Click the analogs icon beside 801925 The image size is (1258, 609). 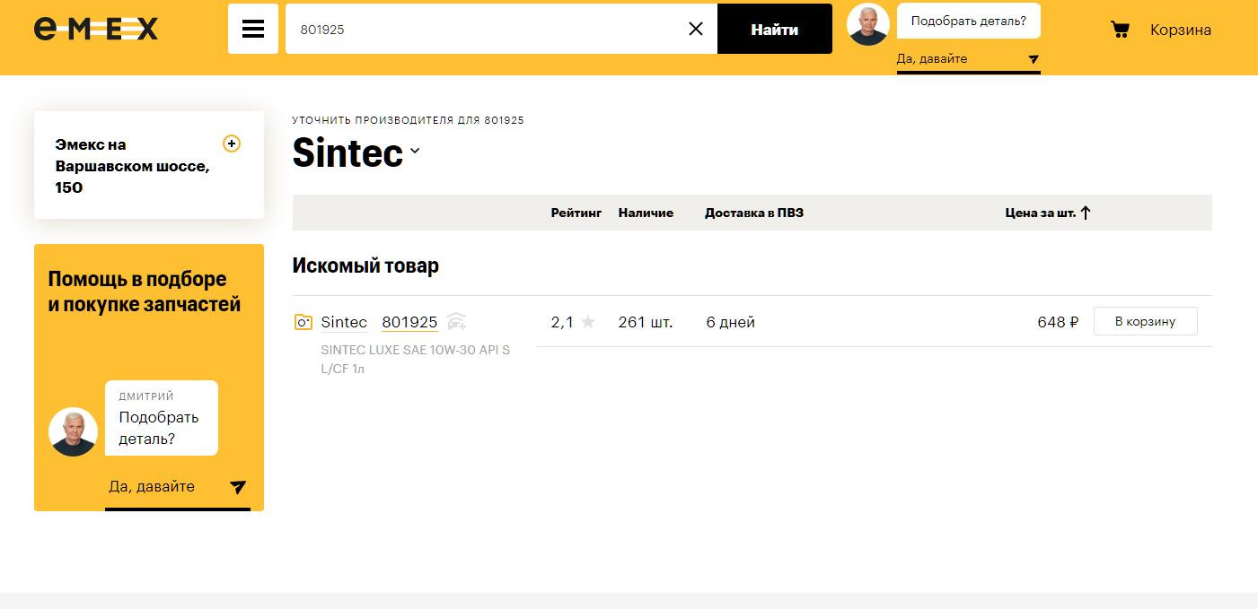click(456, 322)
